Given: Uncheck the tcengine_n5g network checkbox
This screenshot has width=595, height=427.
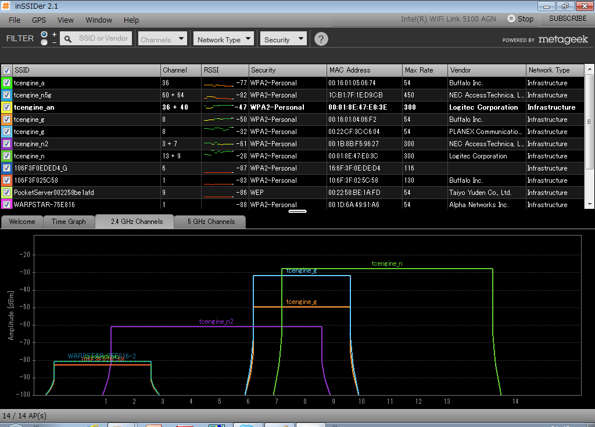Looking at the screenshot, I should coord(6,95).
